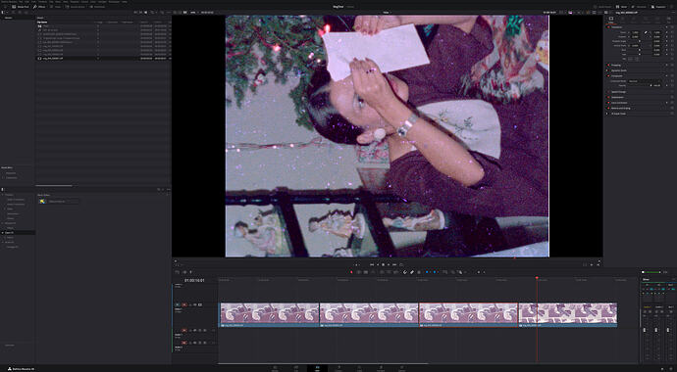
Task: Toggle the Transform section enable switch
Action: click(608, 27)
